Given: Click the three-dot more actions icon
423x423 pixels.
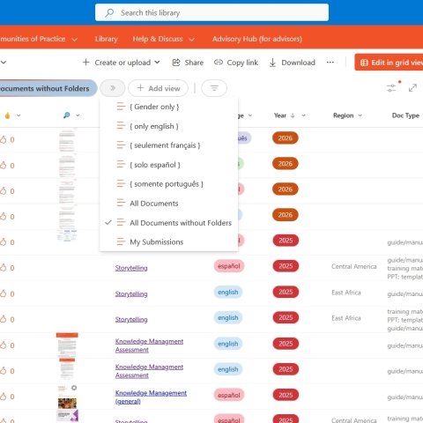Looking at the screenshot, I should tap(330, 63).
